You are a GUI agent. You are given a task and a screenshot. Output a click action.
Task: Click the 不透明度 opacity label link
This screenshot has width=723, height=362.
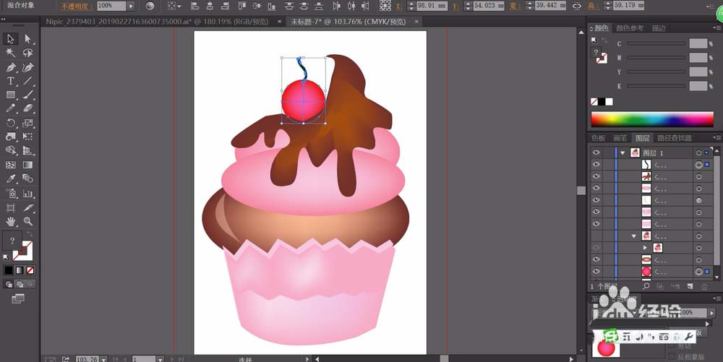tap(77, 6)
